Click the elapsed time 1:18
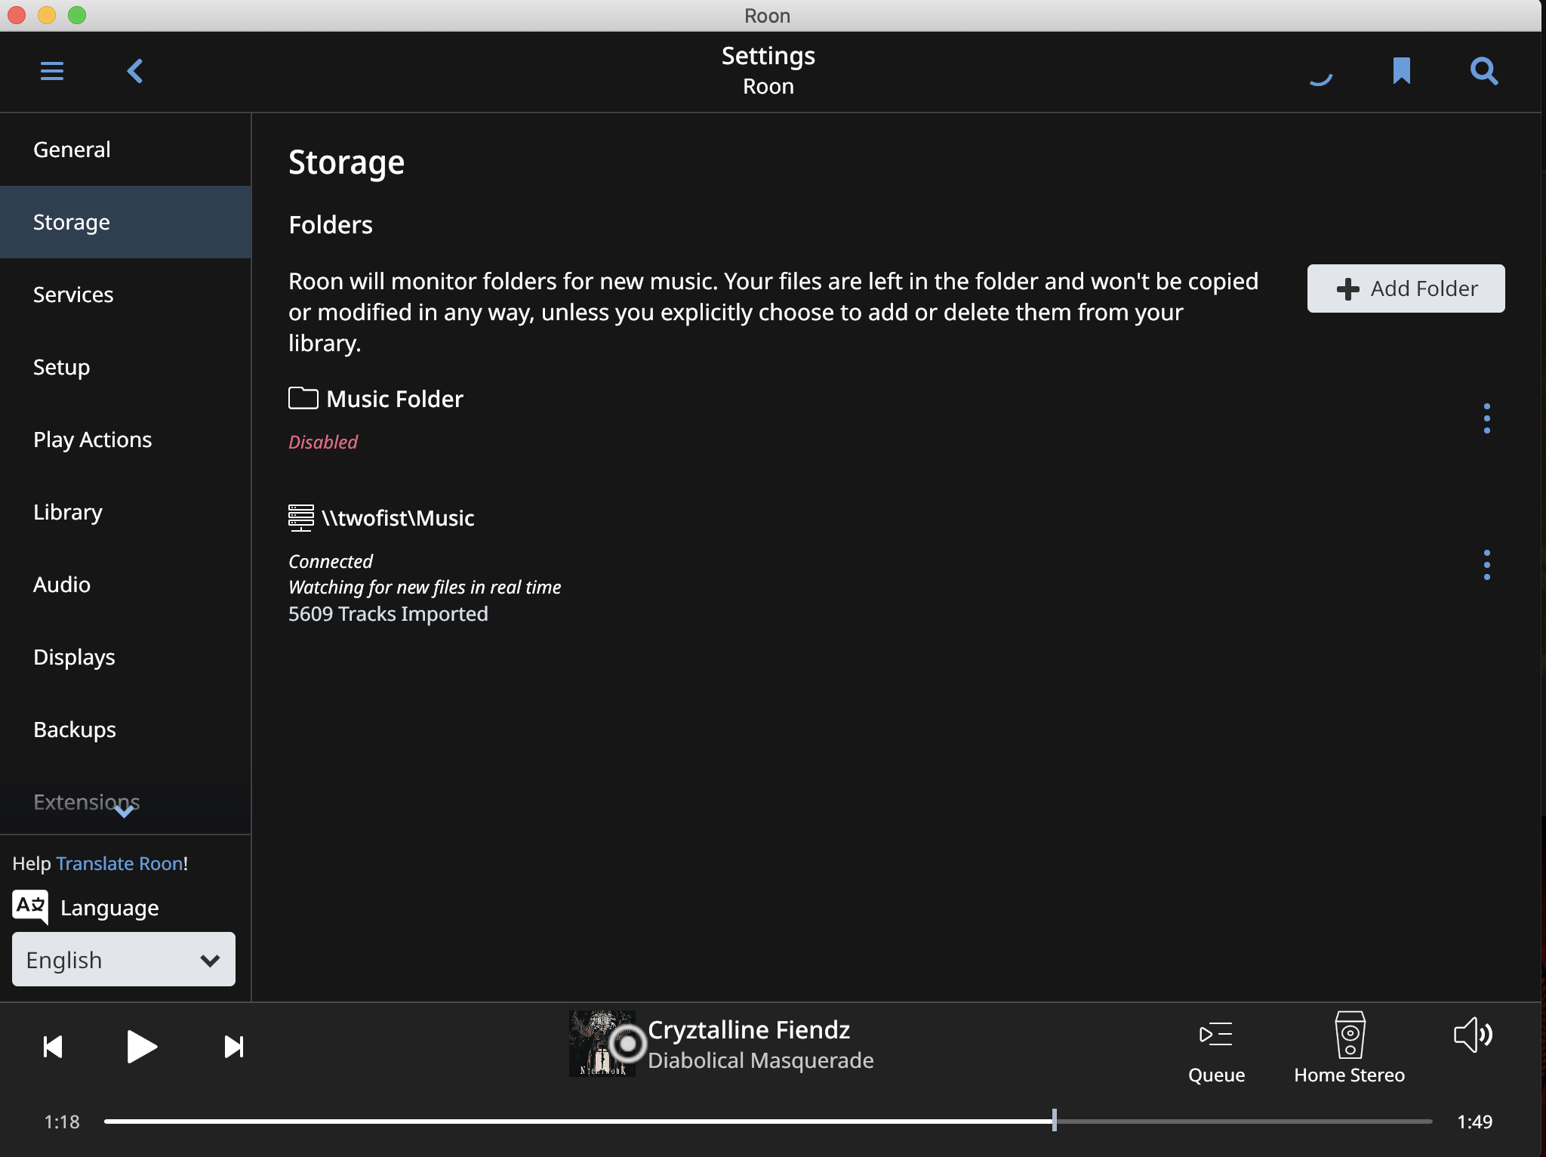 [62, 1122]
